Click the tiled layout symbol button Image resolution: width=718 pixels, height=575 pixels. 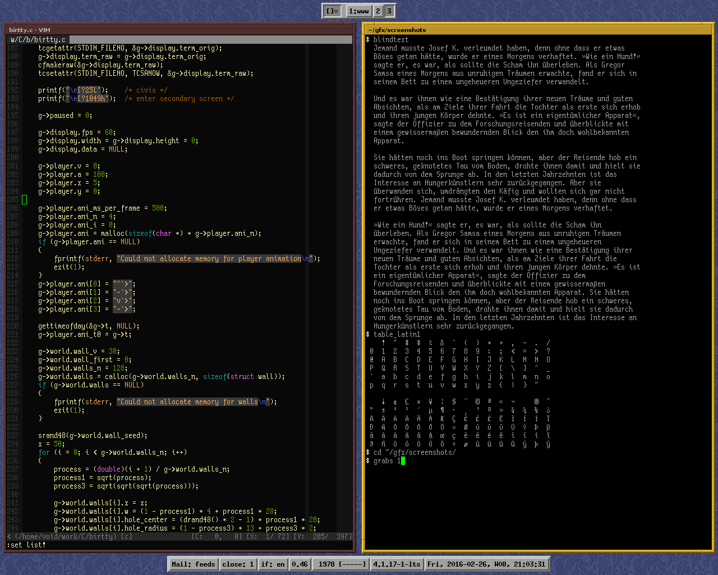point(333,11)
